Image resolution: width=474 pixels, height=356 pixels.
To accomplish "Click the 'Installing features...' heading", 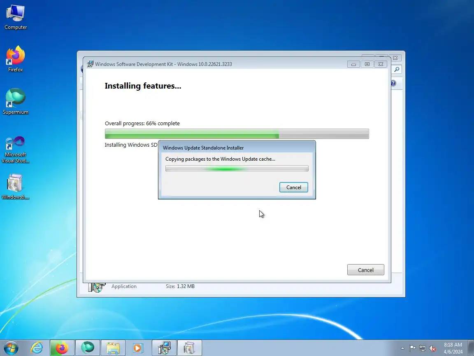I will click(143, 86).
